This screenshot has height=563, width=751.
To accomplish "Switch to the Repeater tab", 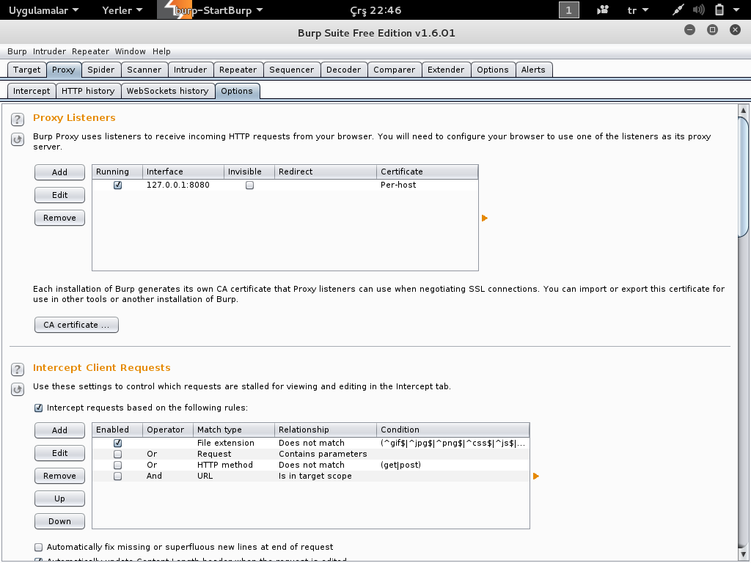I will (x=238, y=70).
